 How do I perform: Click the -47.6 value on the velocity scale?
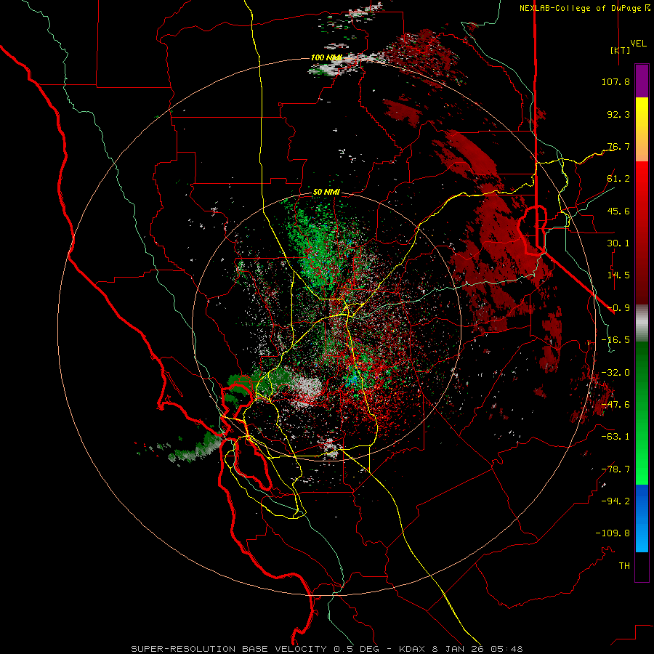point(615,405)
